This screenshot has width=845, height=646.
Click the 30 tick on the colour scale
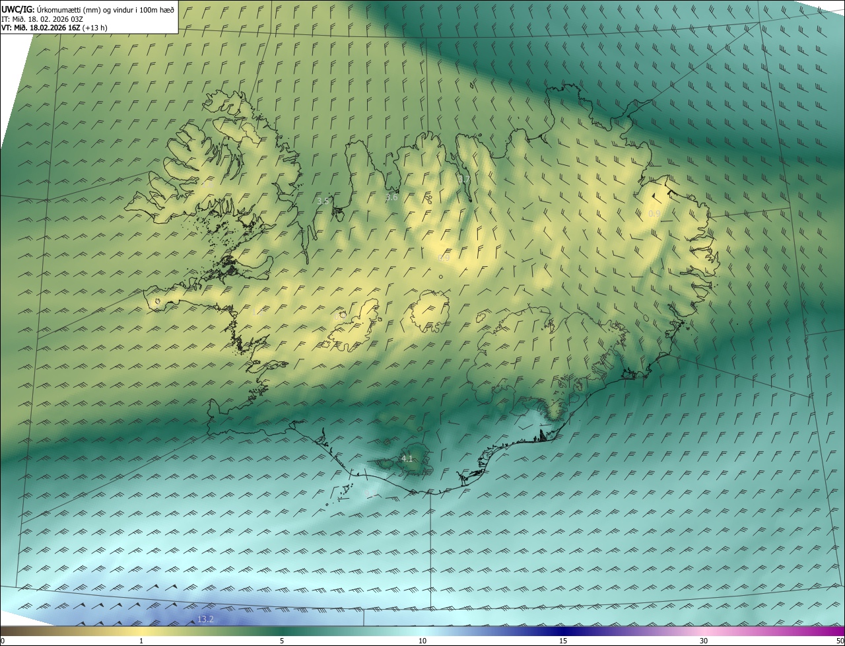point(704,641)
